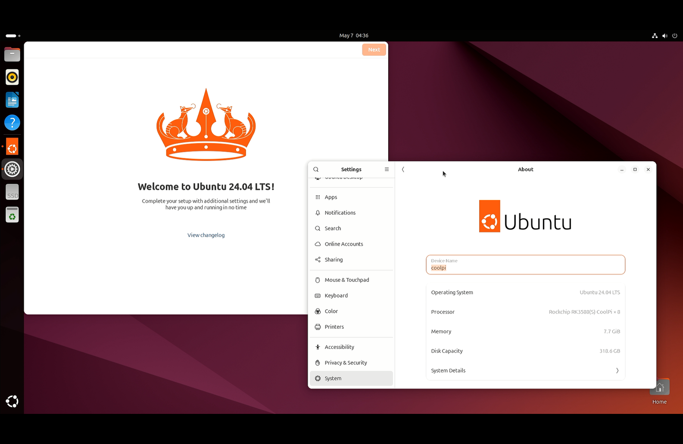Open the Apps settings panel
Image resolution: width=683 pixels, height=444 pixels.
click(x=351, y=197)
